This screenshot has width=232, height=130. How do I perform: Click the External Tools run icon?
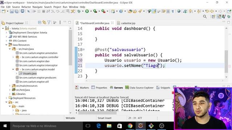(x=103, y=11)
